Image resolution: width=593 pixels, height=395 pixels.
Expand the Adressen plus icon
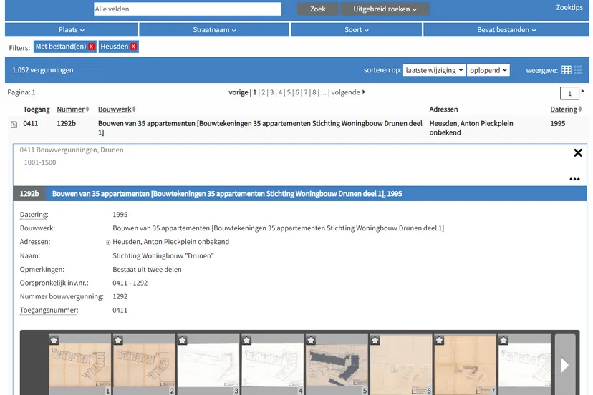108,243
